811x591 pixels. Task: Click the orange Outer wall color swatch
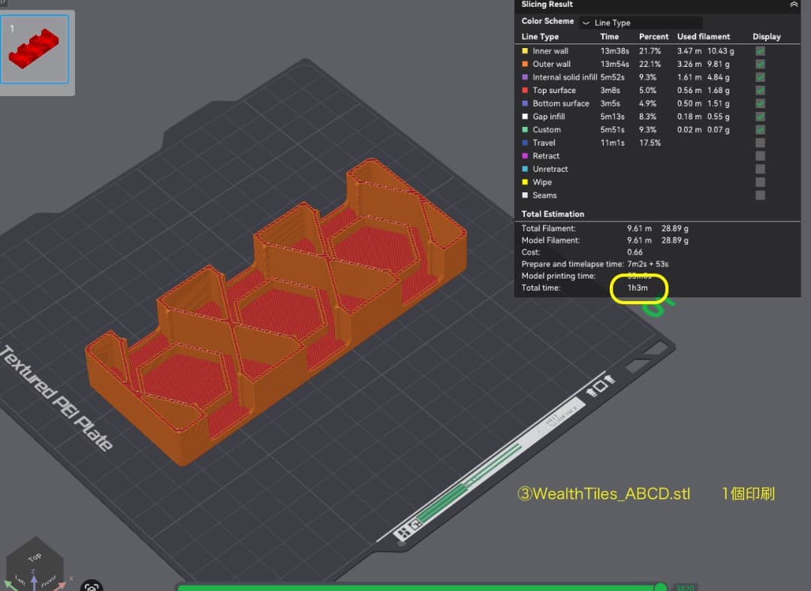click(524, 65)
